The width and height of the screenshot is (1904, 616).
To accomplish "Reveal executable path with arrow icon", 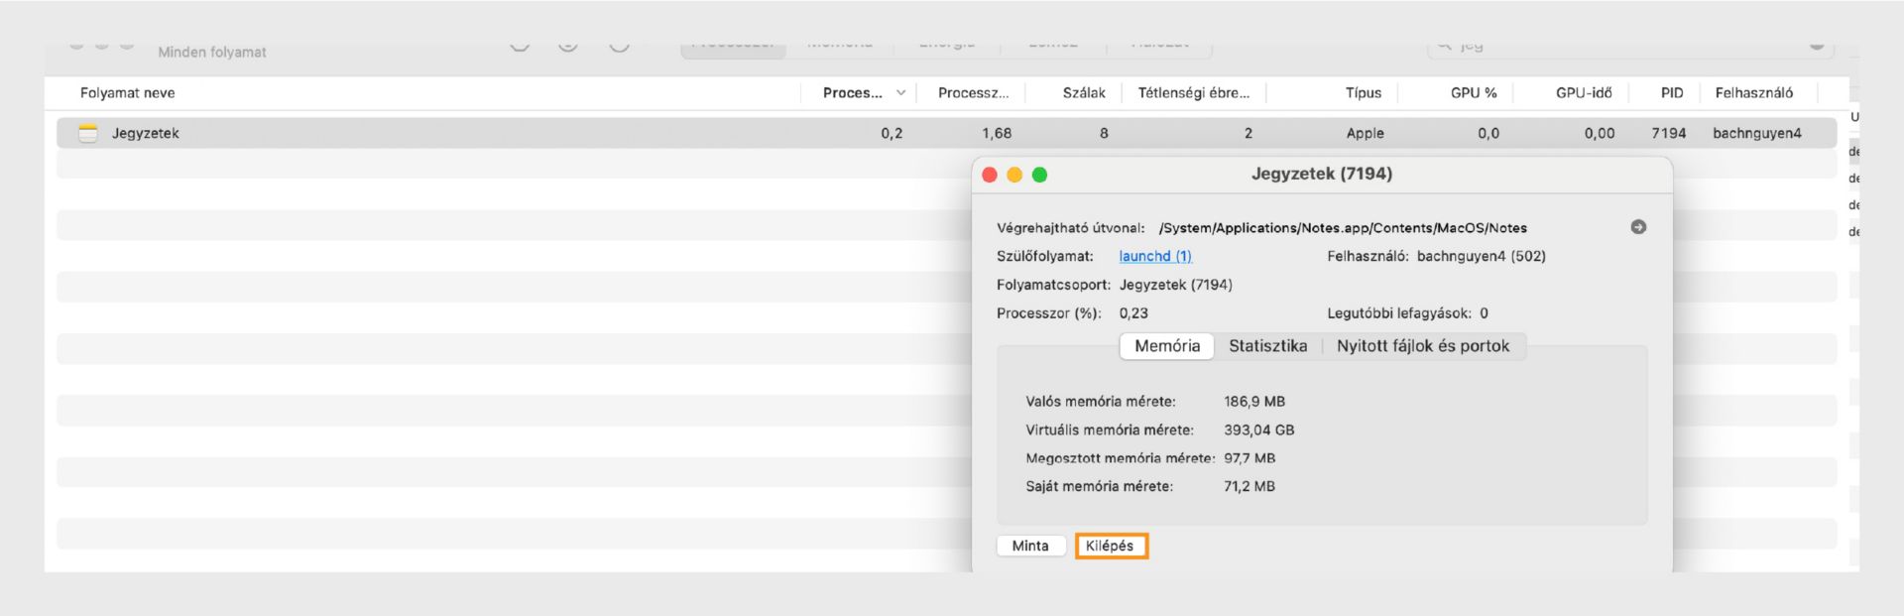I will coord(1638,227).
